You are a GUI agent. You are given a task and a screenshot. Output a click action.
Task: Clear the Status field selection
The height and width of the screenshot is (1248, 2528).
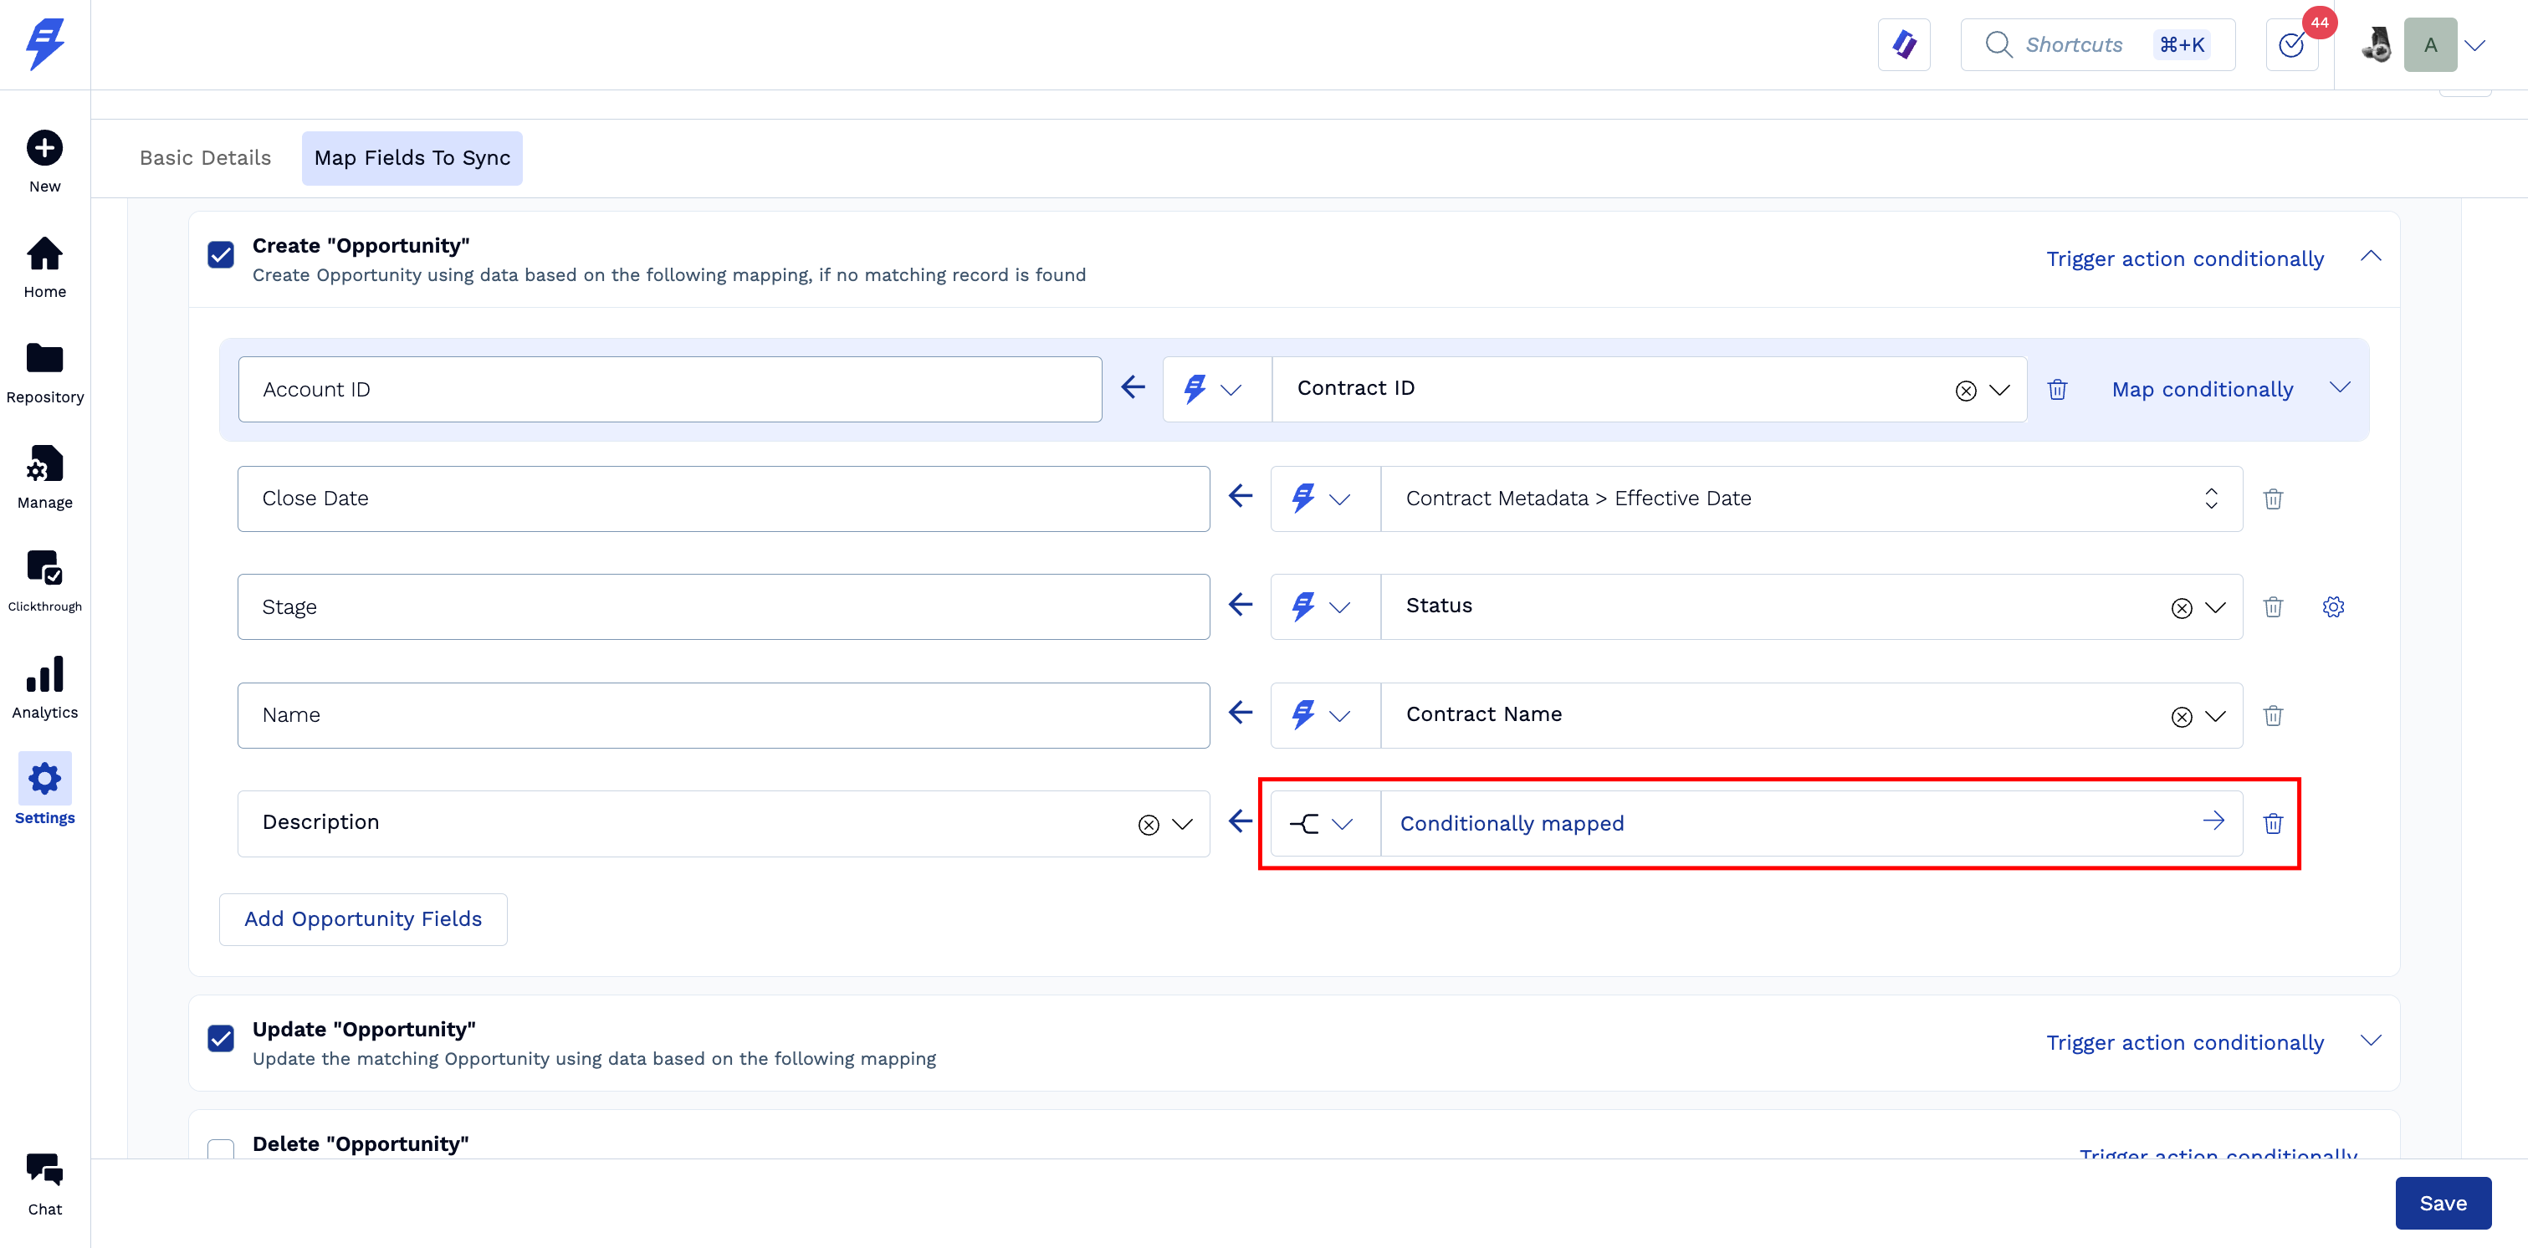point(2181,608)
